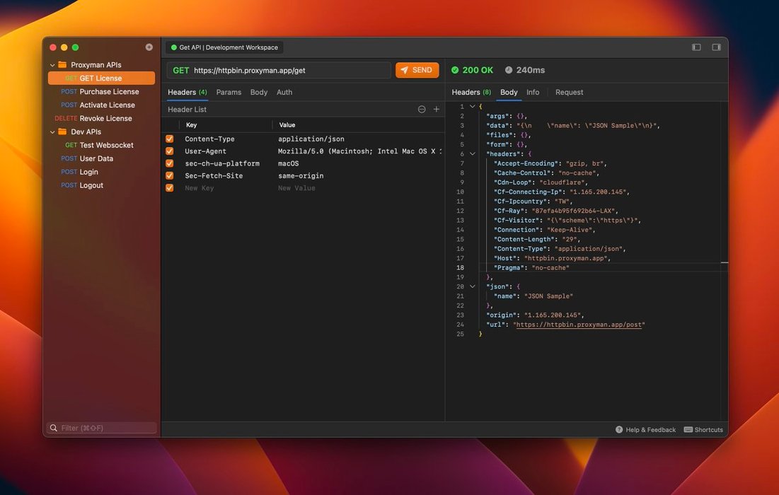The image size is (779, 495).
Task: Click the add (+) icon atop the sidebar
Action: point(149,47)
